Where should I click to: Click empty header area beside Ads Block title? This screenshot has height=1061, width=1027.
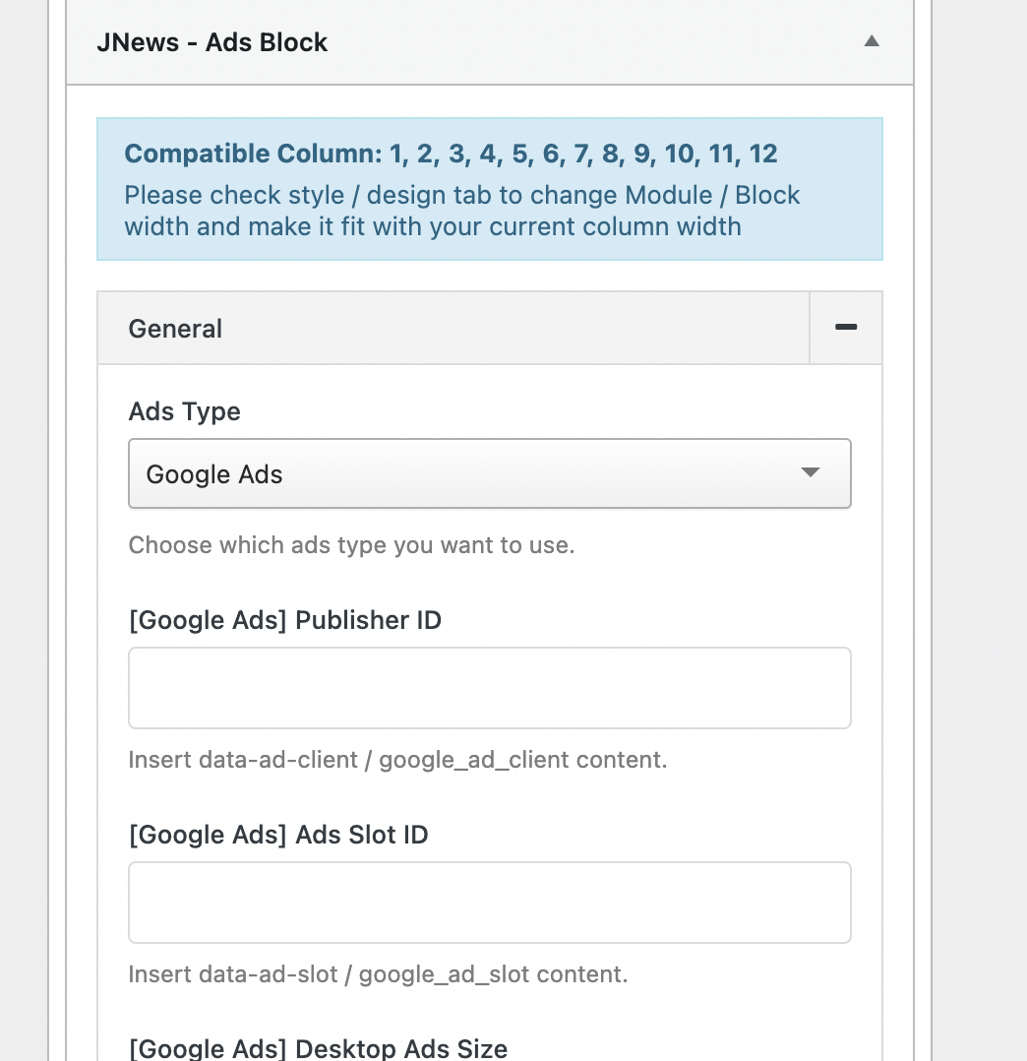pyautogui.click(x=595, y=42)
